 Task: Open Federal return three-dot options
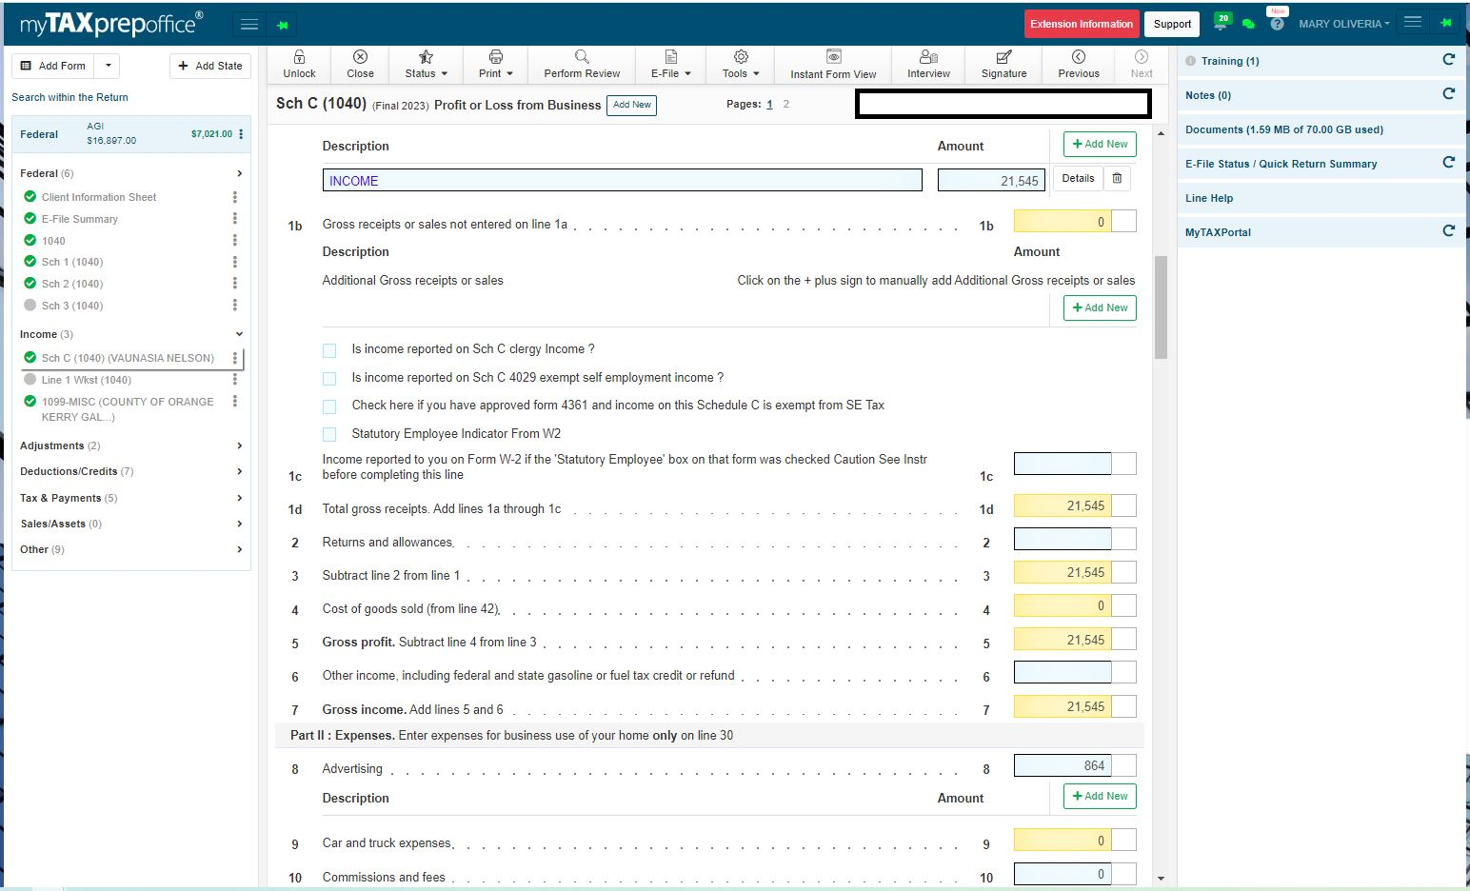click(x=241, y=134)
